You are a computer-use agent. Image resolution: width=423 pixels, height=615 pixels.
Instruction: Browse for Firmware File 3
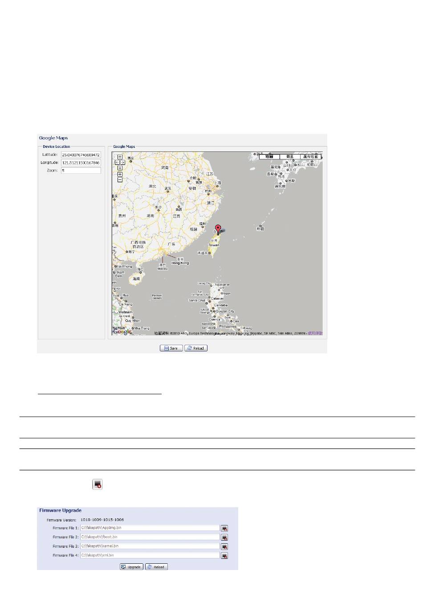(224, 546)
